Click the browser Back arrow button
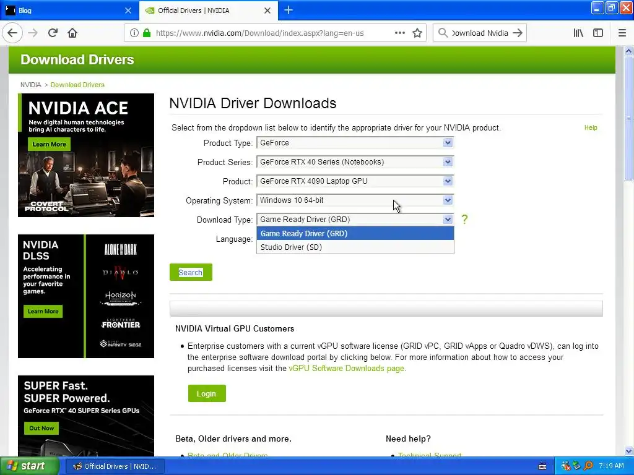The width and height of the screenshot is (634, 475). [12, 33]
